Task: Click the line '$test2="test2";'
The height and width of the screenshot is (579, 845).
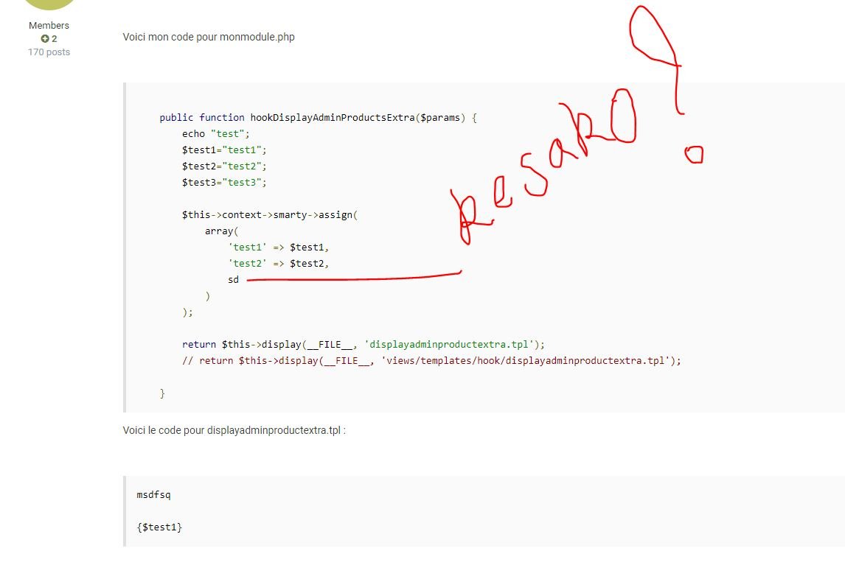Action: coord(224,166)
